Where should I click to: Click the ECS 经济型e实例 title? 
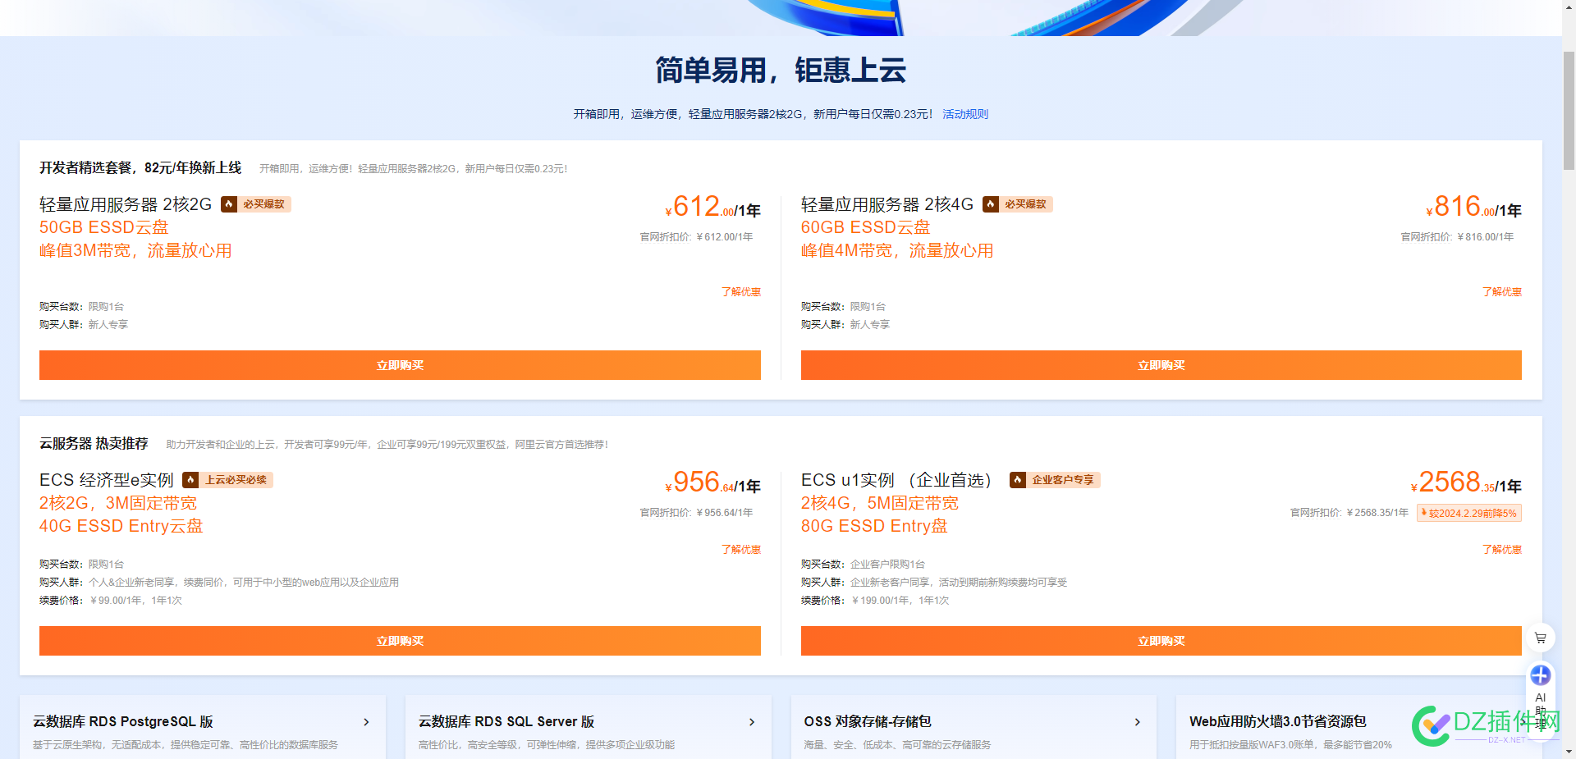point(107,480)
